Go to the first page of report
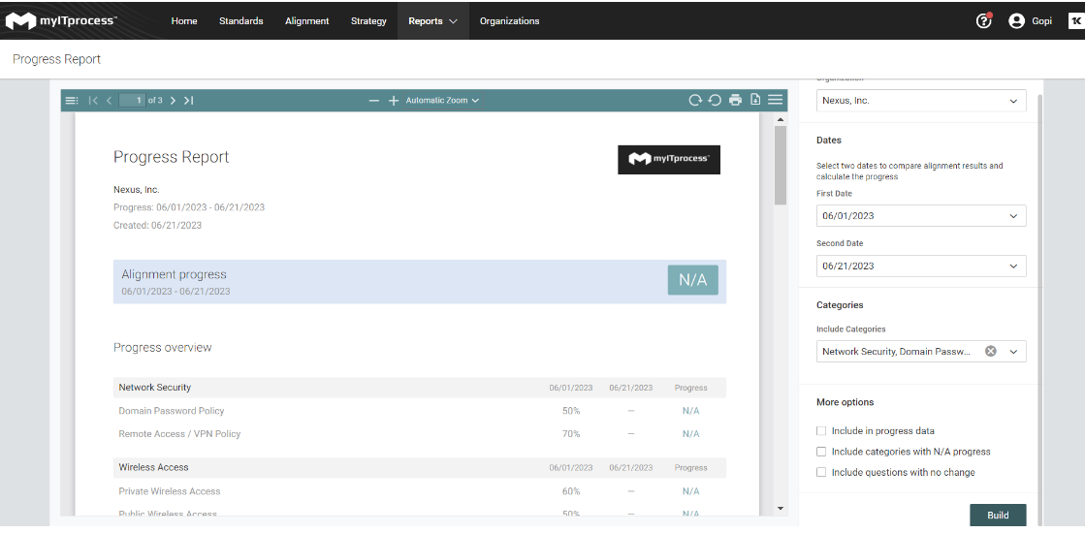Screen dimensions: 1085x533 pyautogui.click(x=93, y=101)
